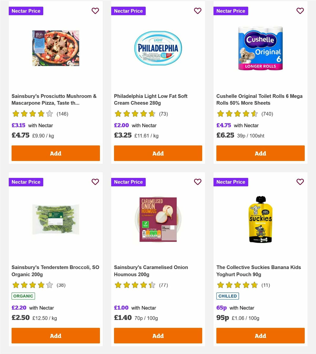Select the Nectar Price badge on the Suckies card

[231, 182]
